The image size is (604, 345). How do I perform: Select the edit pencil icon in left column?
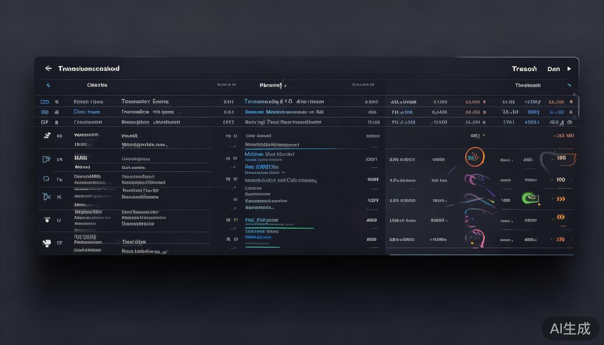click(x=46, y=159)
